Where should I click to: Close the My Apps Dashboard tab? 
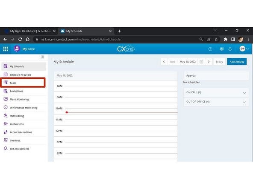54,31
